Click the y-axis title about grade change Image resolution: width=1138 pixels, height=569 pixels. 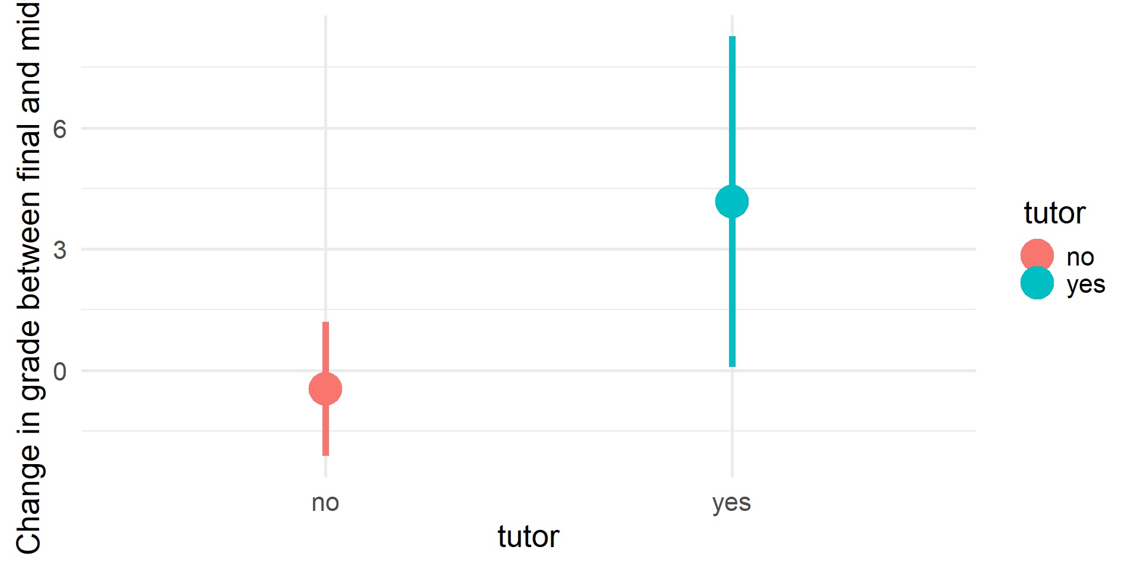[28, 279]
